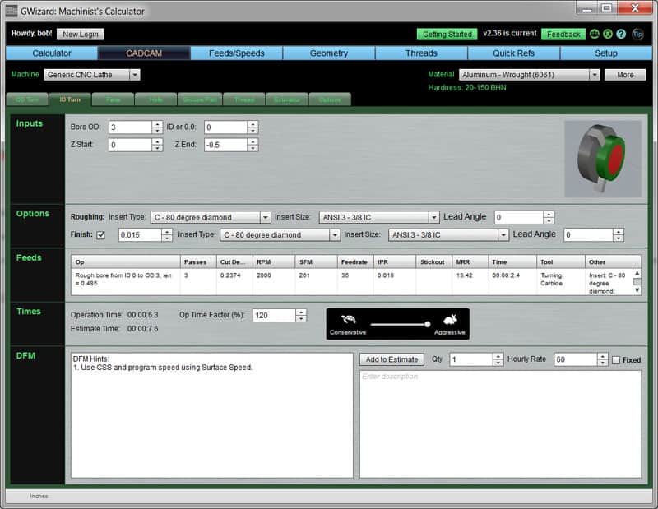Open the Roughing Insert Type dropdown
The image size is (658, 509).
pyautogui.click(x=265, y=216)
